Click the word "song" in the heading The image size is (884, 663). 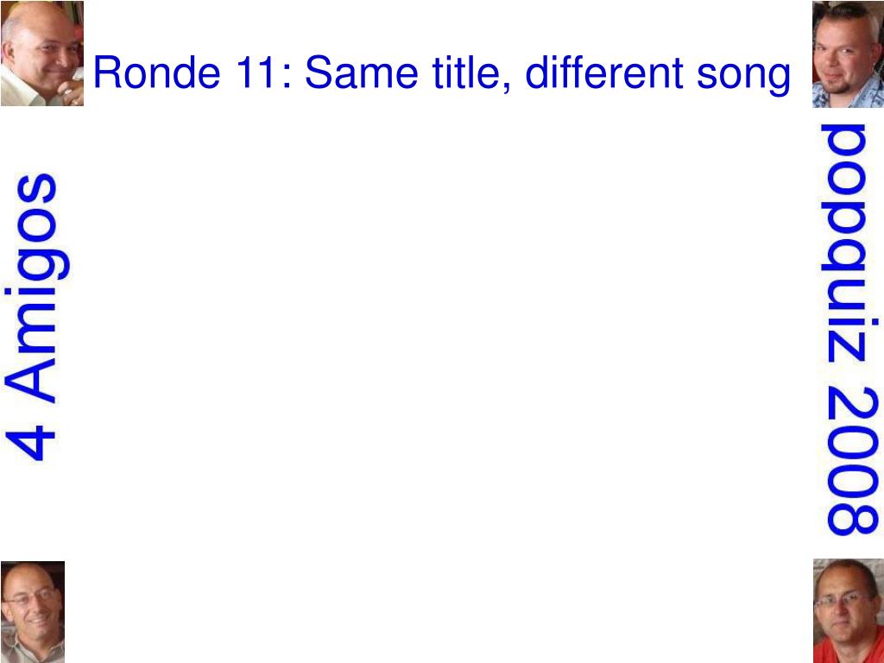point(743,76)
